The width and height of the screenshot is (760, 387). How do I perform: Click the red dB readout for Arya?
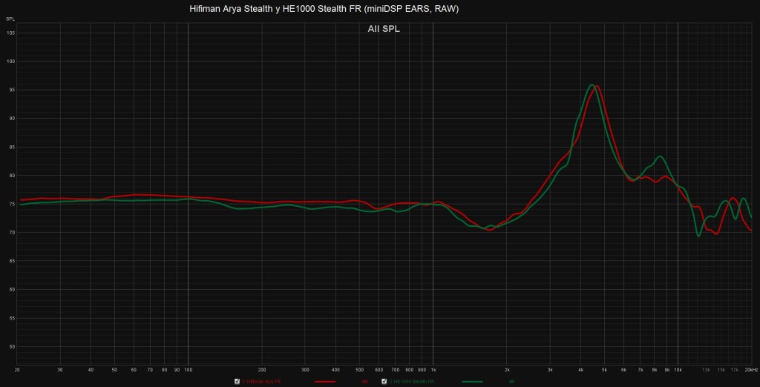[x=364, y=381]
